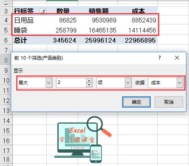Select total value 345624
The image size is (189, 166).
click(x=62, y=40)
